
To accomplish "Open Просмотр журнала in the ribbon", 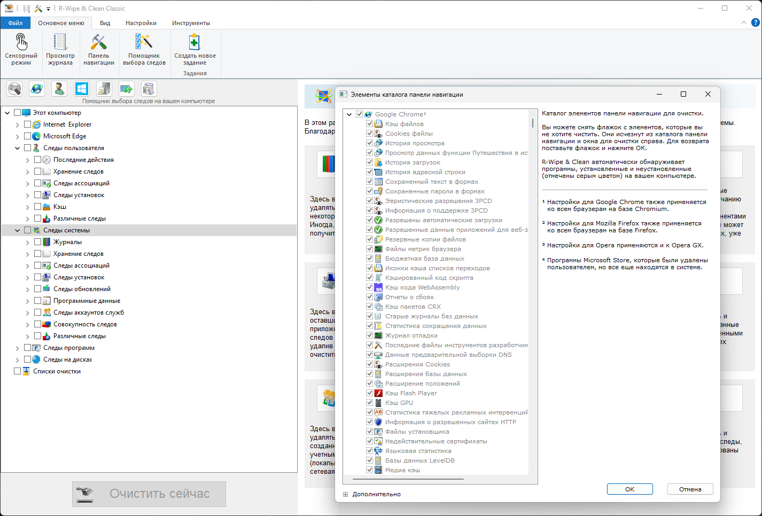I will coord(60,49).
